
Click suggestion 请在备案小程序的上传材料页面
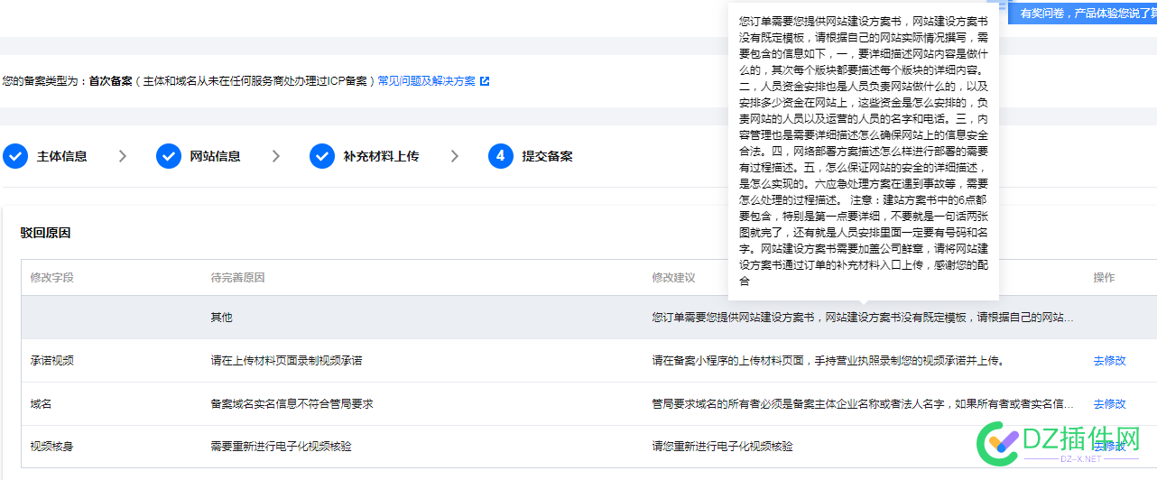point(828,360)
